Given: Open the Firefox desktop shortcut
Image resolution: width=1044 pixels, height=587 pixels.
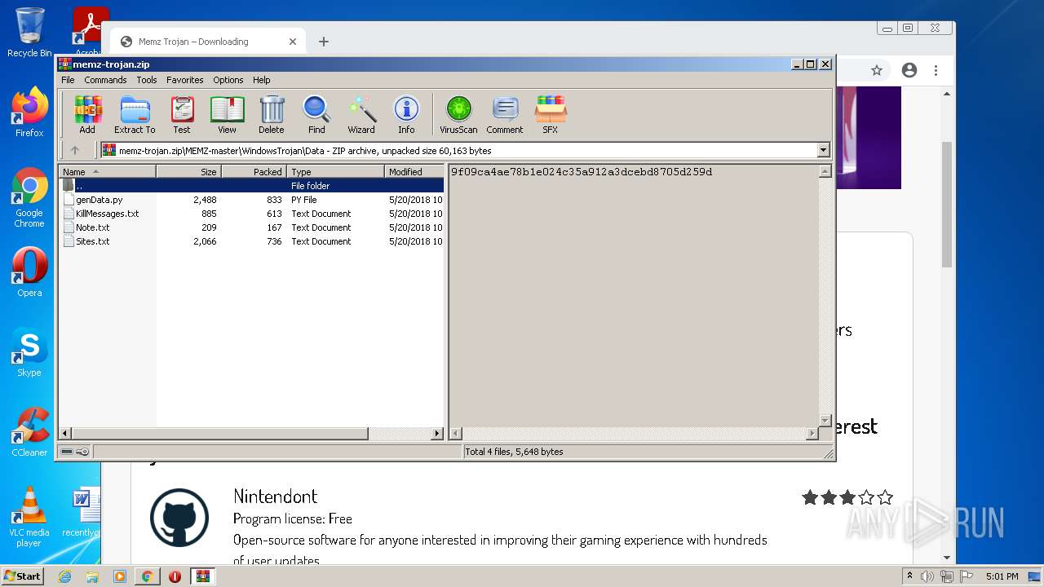Looking at the screenshot, I should 29,113.
